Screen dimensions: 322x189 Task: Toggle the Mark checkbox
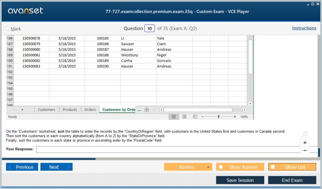point(8,29)
